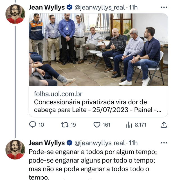Image resolution: width=173 pixels, height=180 pixels.
Task: Open tweet text starting Pode-se enganar
Action: tap(93, 164)
